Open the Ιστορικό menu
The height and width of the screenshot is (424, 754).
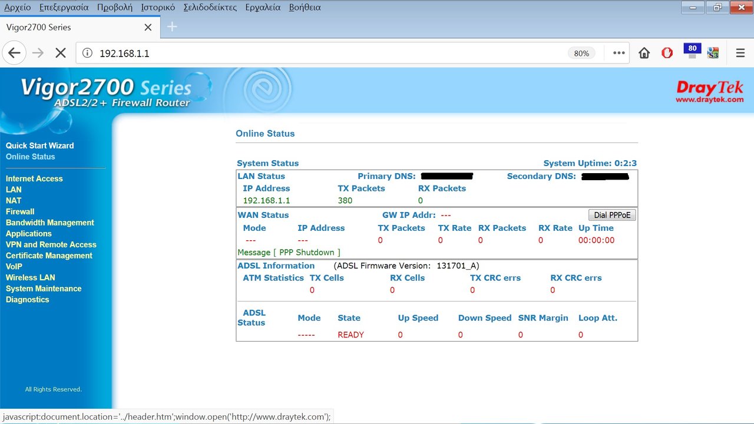pos(158,7)
